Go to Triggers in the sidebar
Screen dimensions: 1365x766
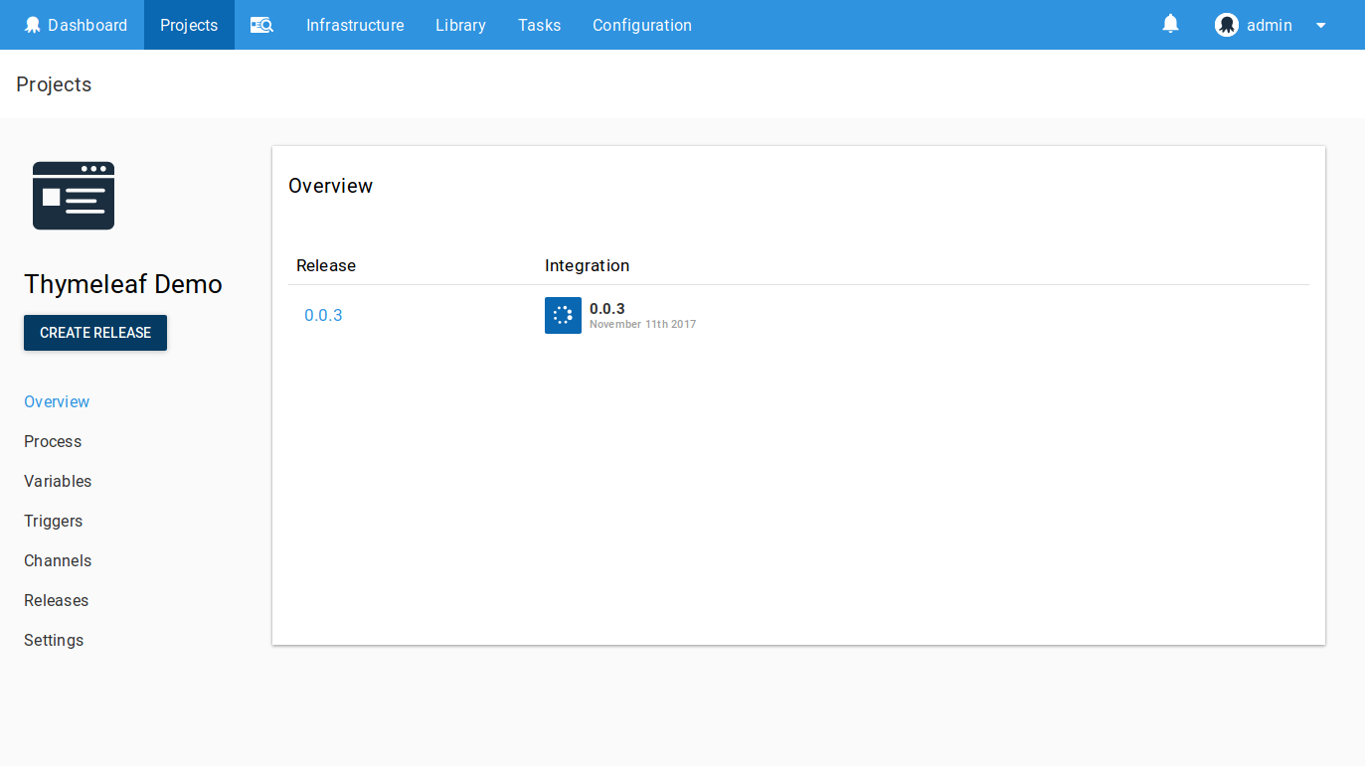[x=54, y=521]
